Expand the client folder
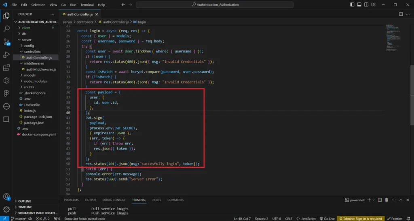 26,28
